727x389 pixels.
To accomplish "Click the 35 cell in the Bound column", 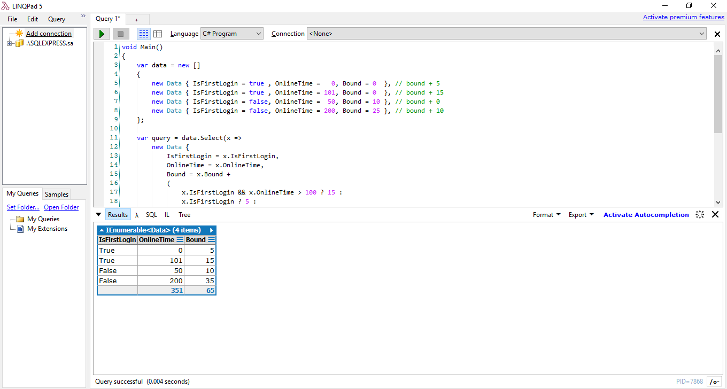I will pos(200,281).
